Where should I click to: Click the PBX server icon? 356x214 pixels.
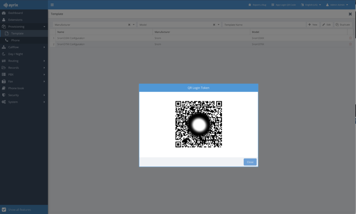click(3, 75)
